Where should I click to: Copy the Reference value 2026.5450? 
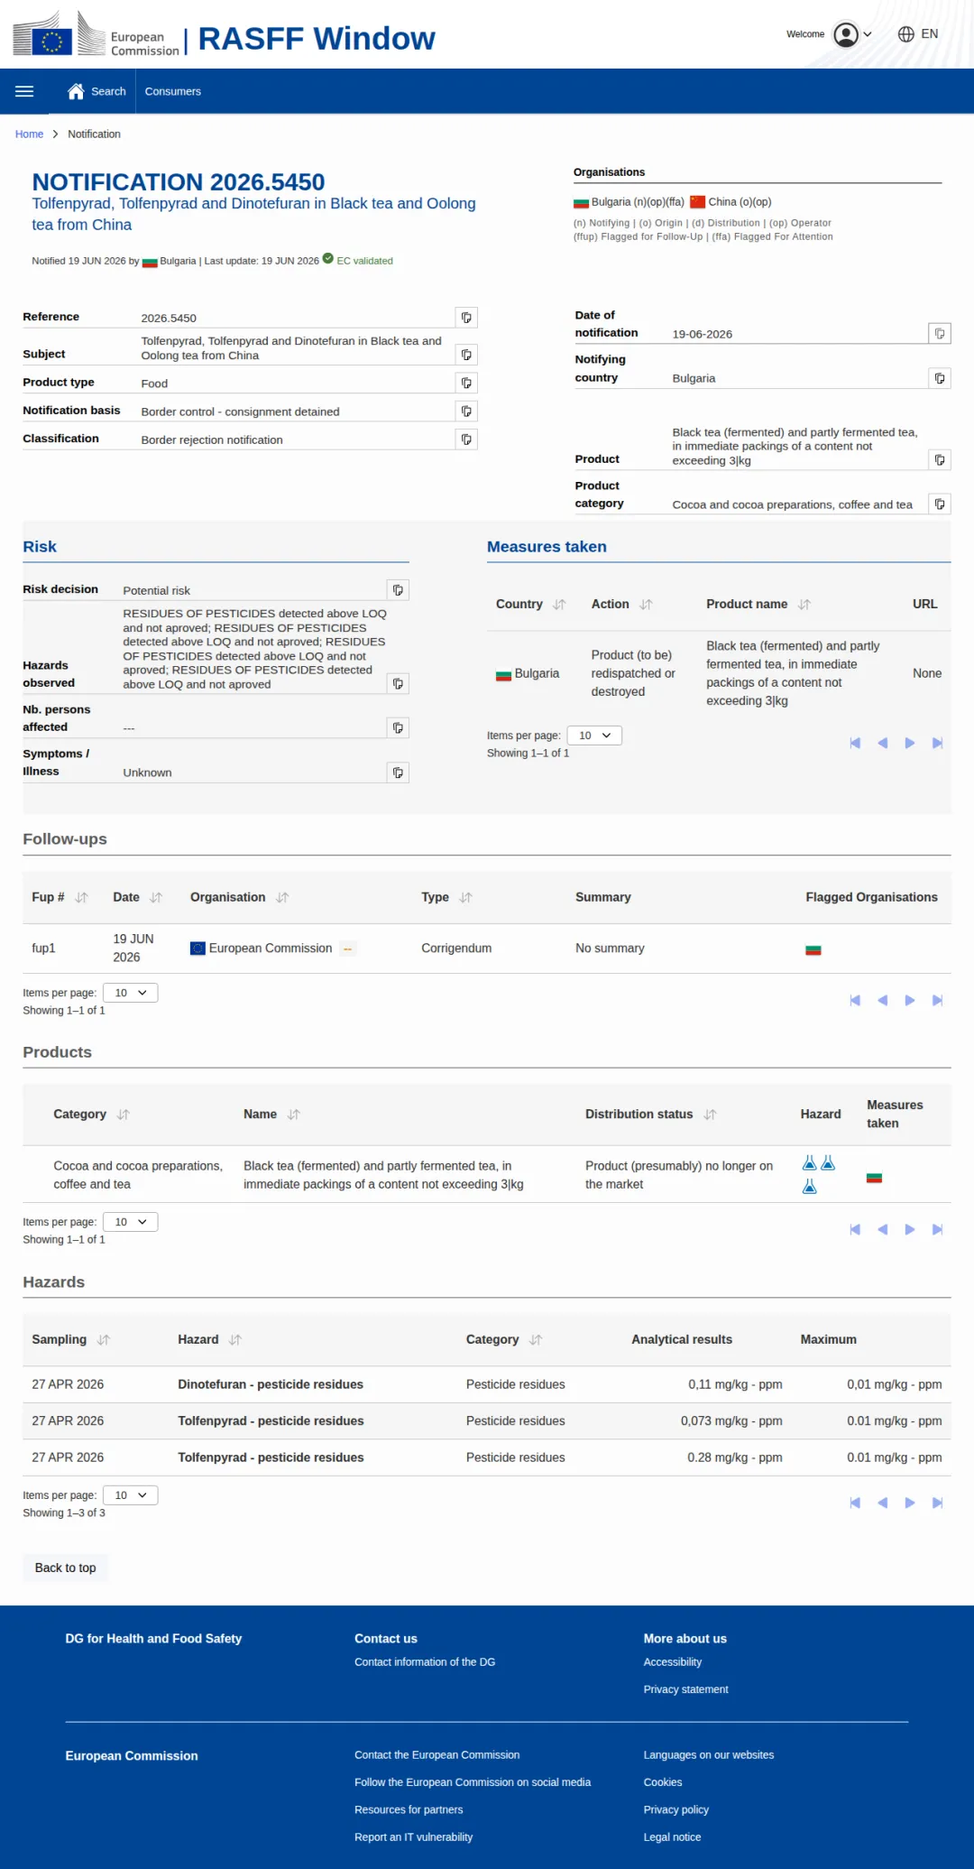point(466,318)
